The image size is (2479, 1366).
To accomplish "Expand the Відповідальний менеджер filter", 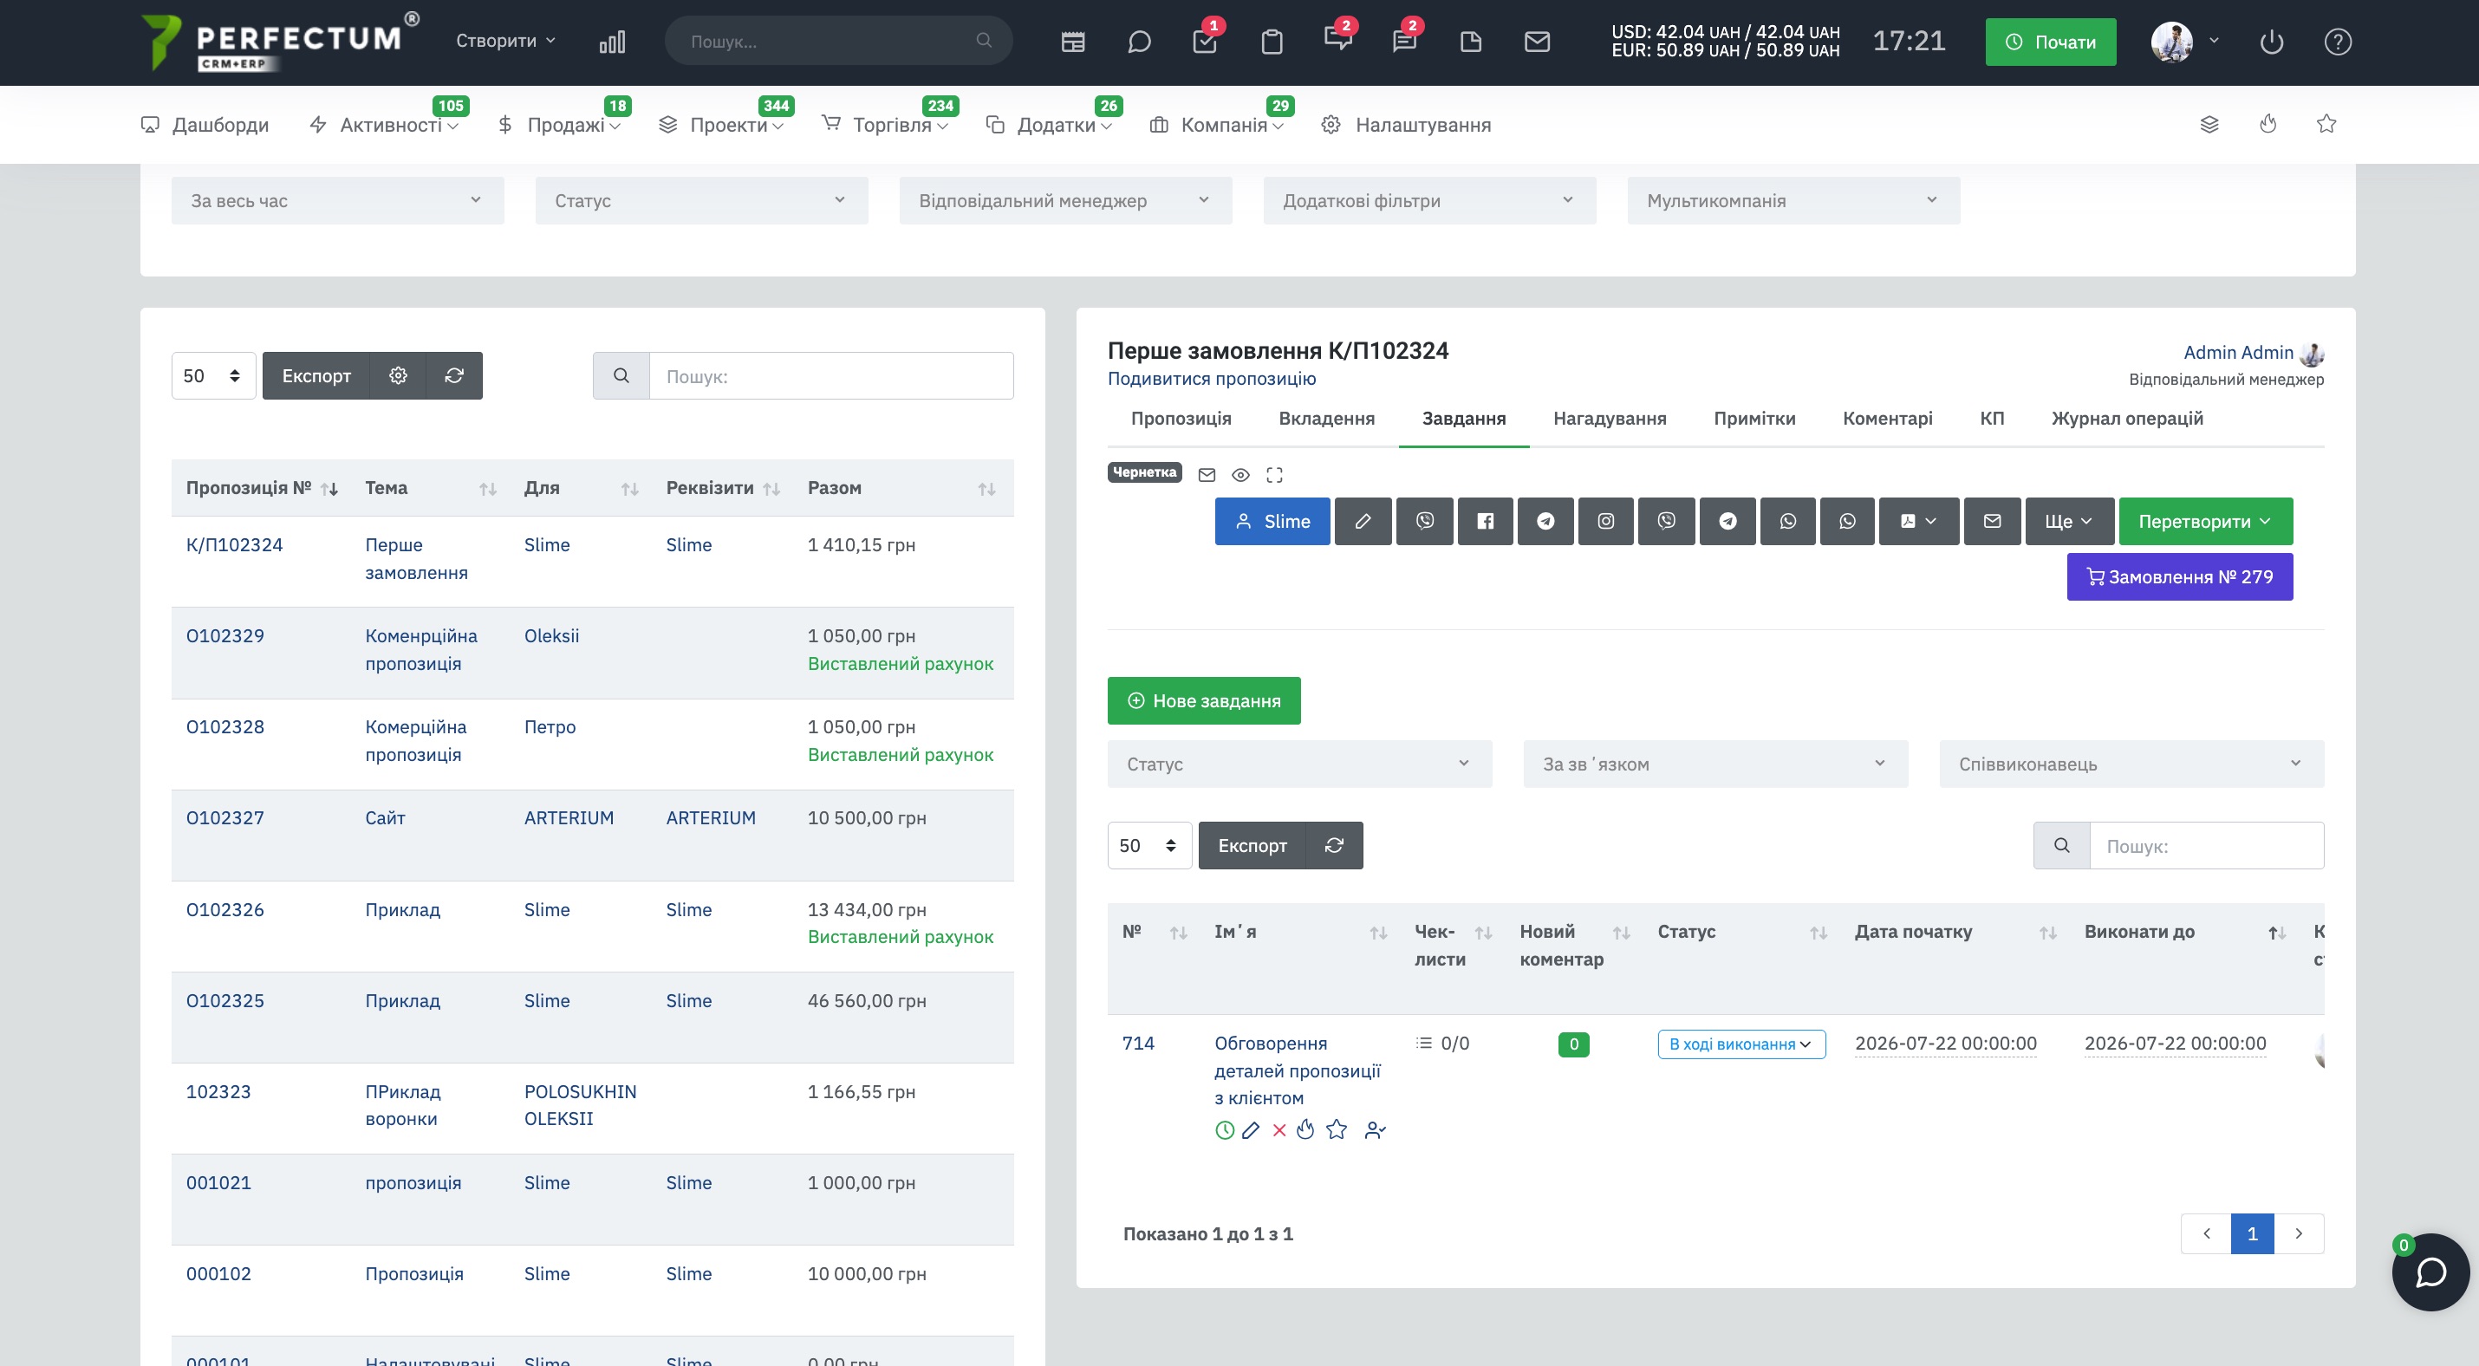I will pyautogui.click(x=1065, y=201).
